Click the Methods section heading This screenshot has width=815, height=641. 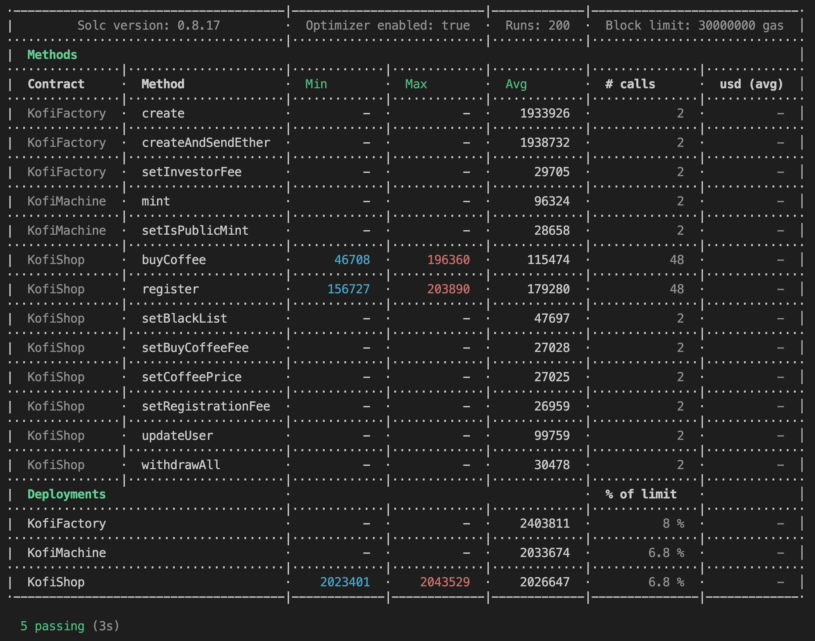52,55
